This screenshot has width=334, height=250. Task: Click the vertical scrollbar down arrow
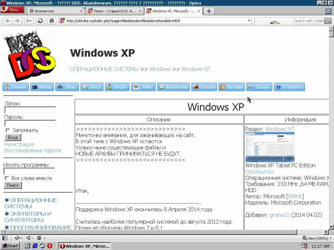pyautogui.click(x=331, y=227)
